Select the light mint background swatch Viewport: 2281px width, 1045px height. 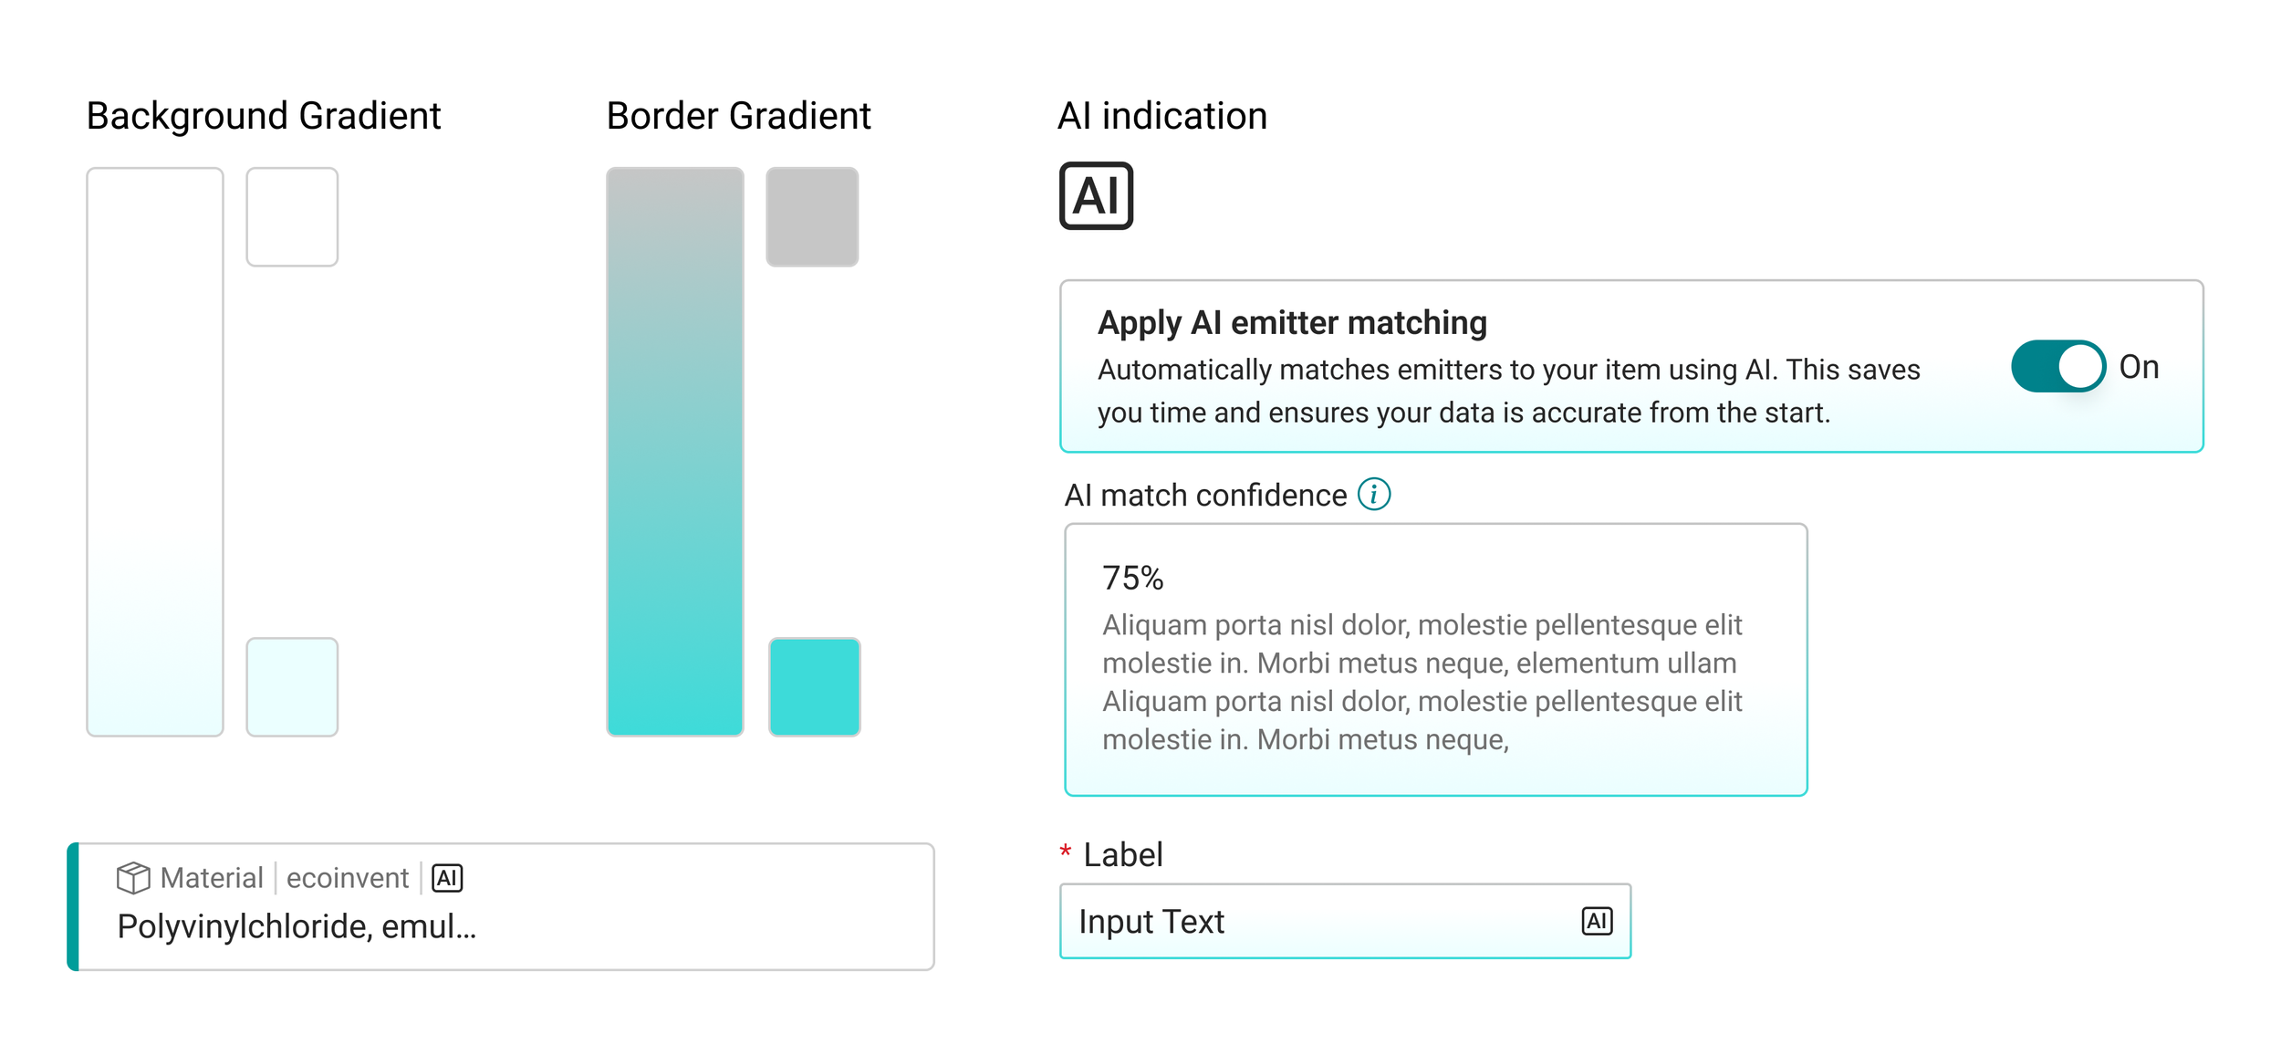coord(292,687)
